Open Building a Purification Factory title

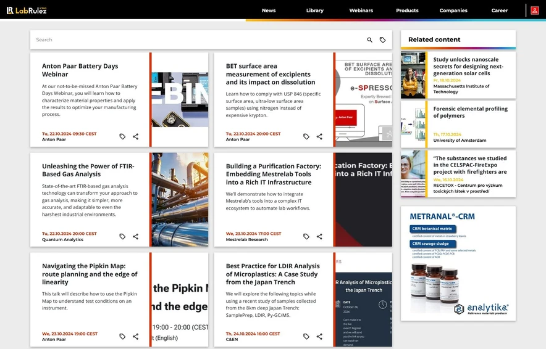pos(274,174)
